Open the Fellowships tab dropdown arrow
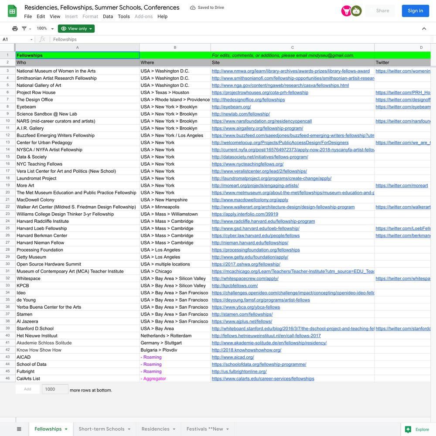Image resolution: width=436 pixels, height=436 pixels. 66,429
